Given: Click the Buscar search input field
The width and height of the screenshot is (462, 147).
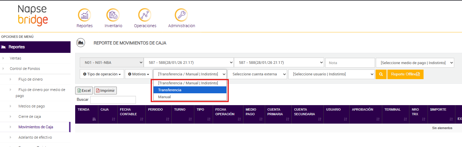Looking at the screenshot, I should [x=113, y=100].
